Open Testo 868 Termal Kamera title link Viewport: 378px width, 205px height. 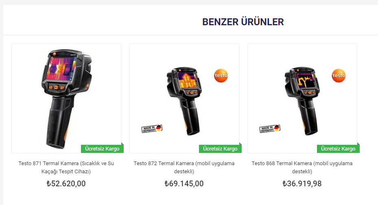[302, 167]
